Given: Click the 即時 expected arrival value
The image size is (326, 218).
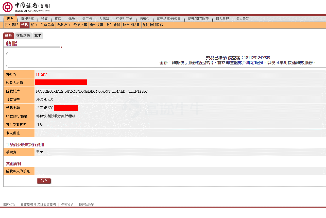Looking at the screenshot, I should (40, 124).
